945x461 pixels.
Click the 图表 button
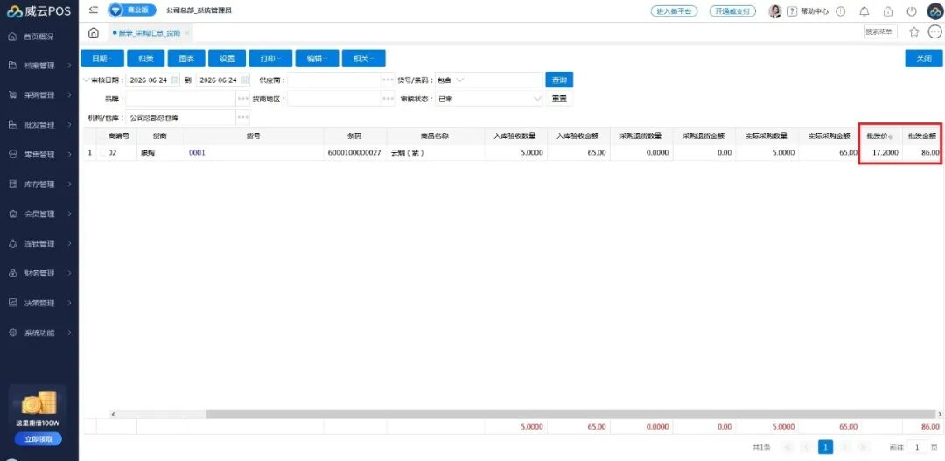coord(186,59)
